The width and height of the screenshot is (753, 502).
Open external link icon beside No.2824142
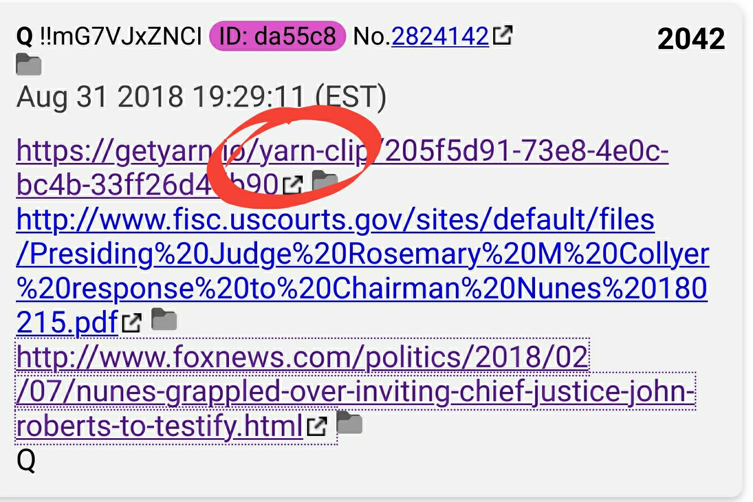pos(502,36)
